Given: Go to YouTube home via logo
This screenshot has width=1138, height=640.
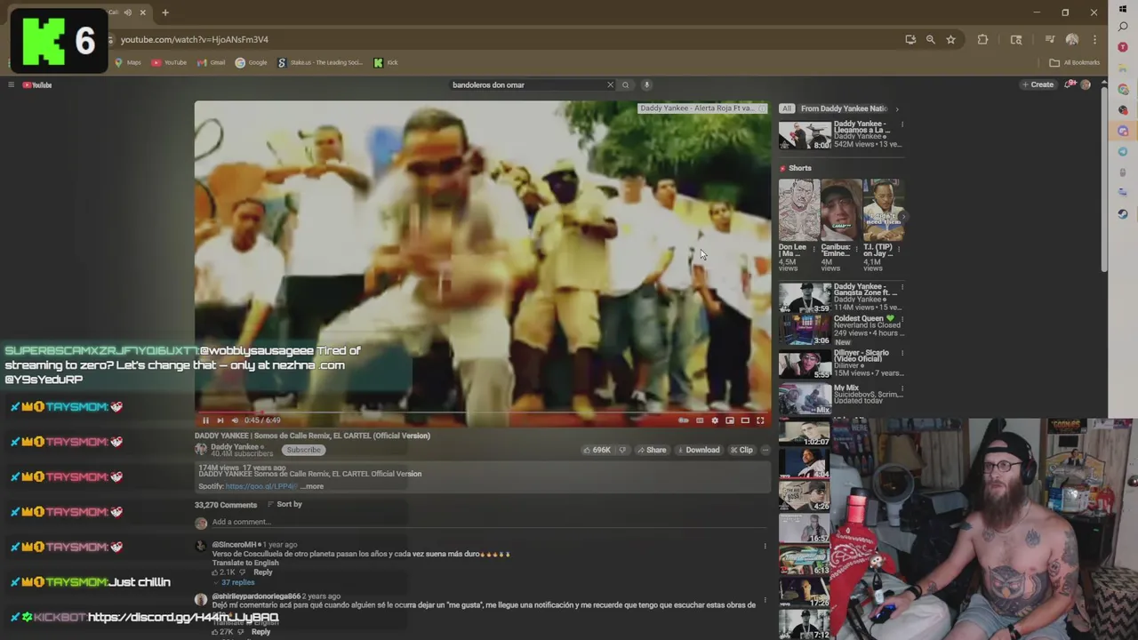Looking at the screenshot, I should 37,84.
